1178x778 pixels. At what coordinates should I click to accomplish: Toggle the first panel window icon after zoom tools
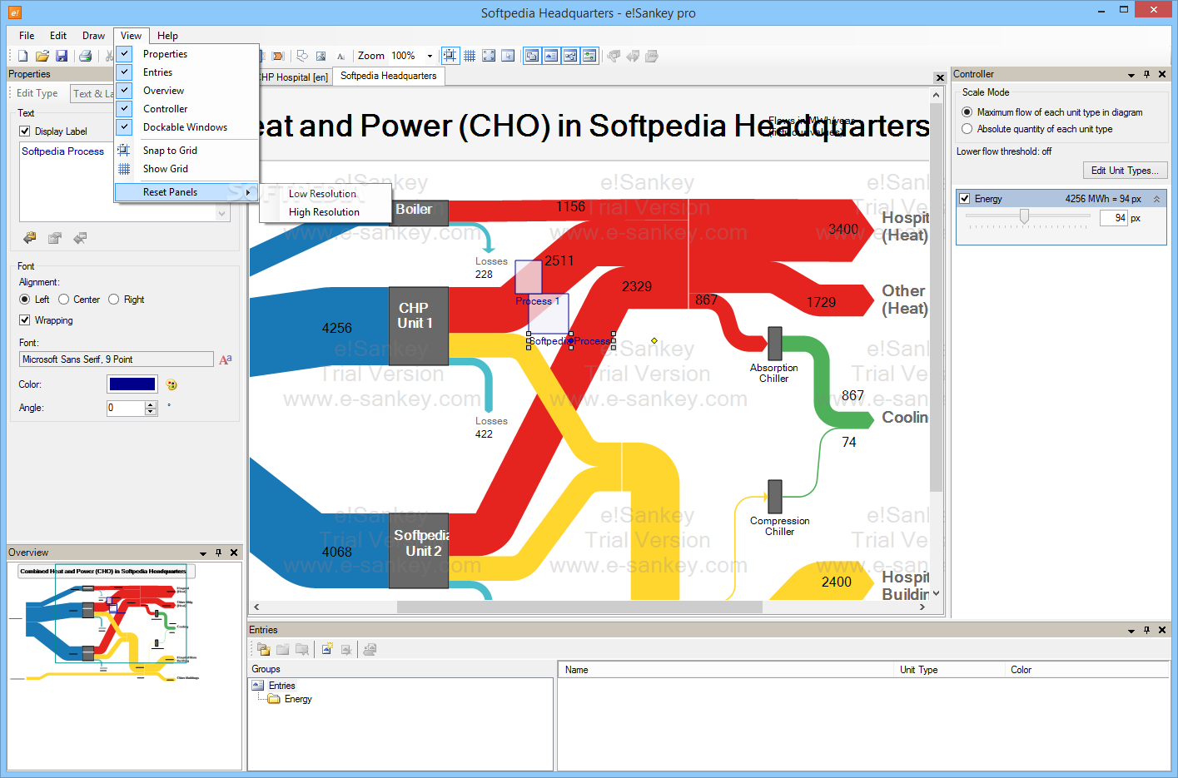click(x=532, y=56)
